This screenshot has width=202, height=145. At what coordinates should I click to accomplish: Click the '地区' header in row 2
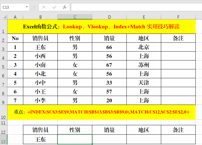(x=144, y=38)
